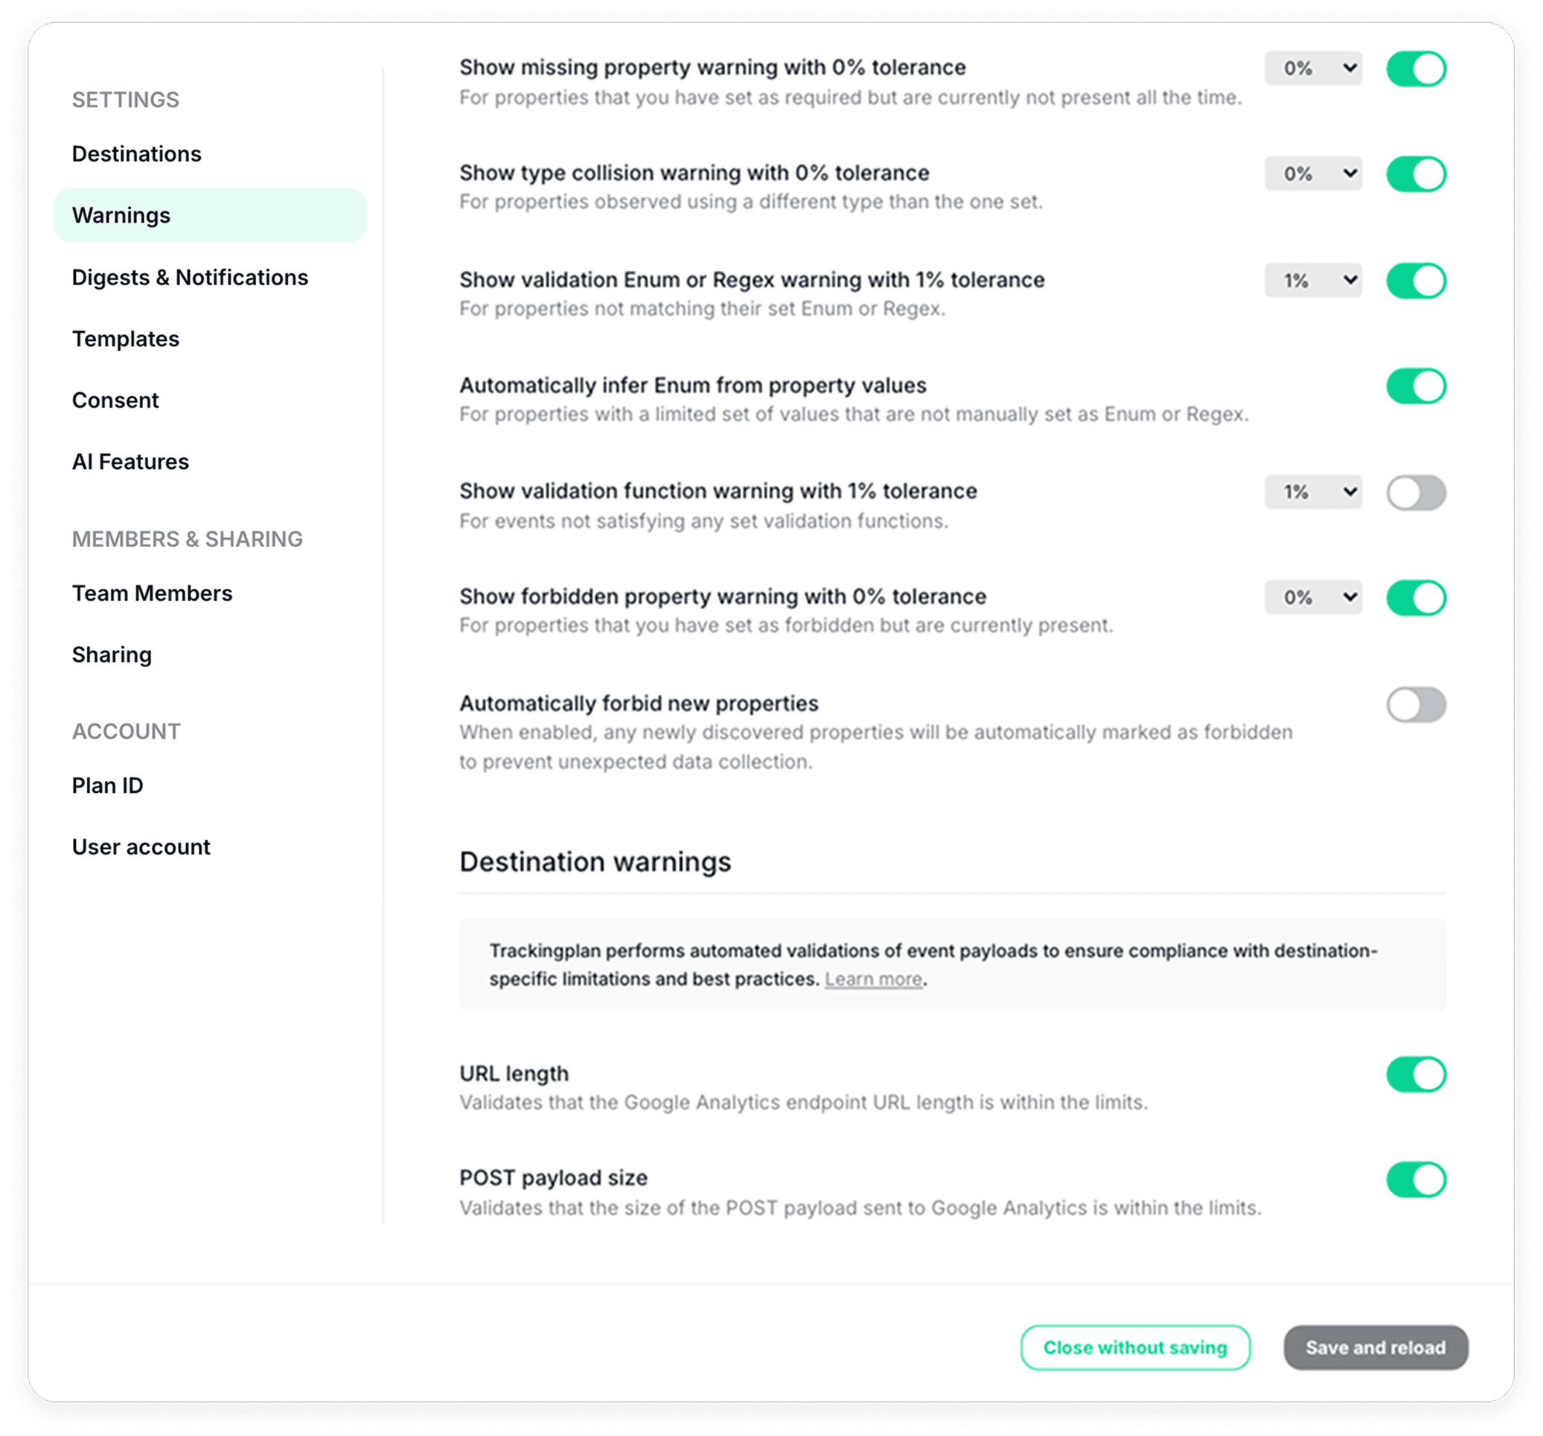Open Destinations settings section

tap(137, 153)
